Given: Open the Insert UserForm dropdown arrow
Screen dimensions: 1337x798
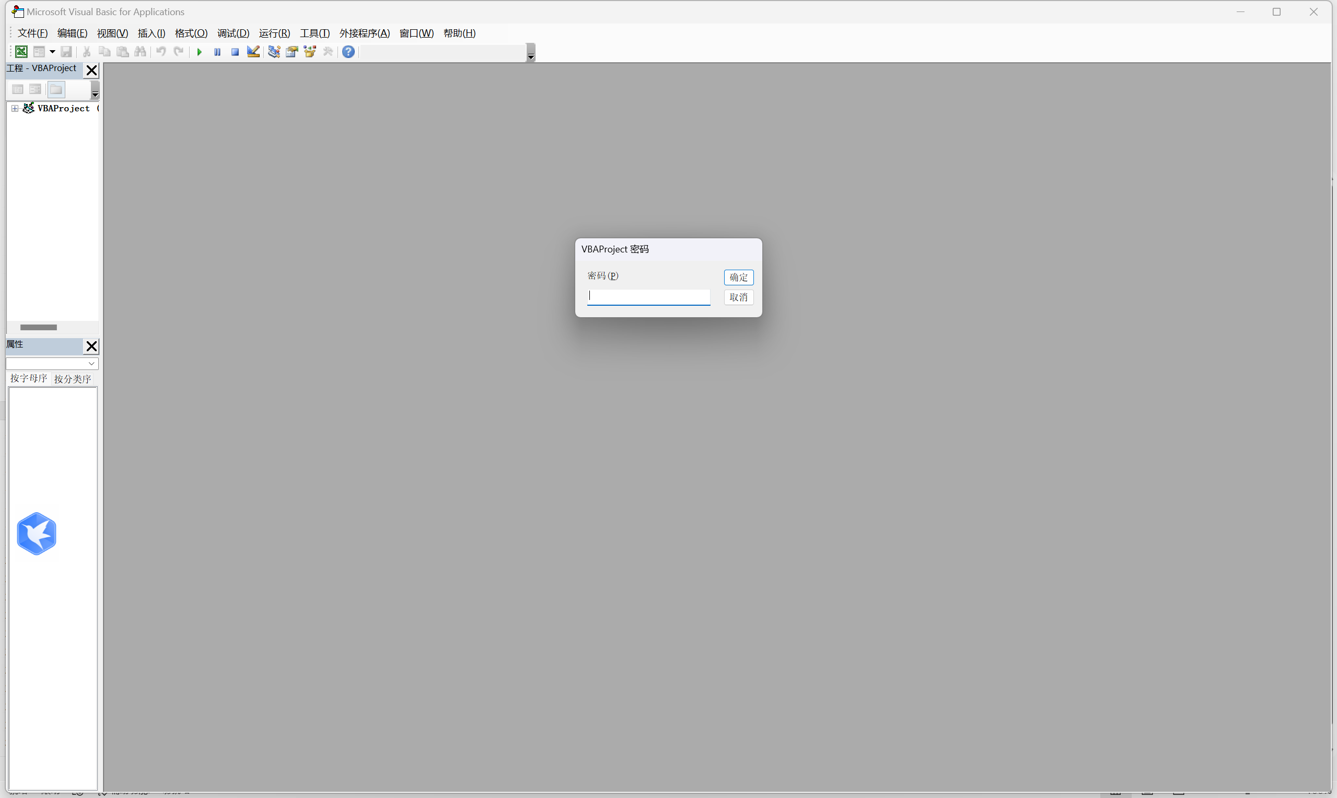Looking at the screenshot, I should [52, 52].
